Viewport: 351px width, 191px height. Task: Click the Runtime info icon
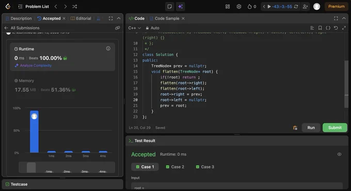click(x=108, y=49)
